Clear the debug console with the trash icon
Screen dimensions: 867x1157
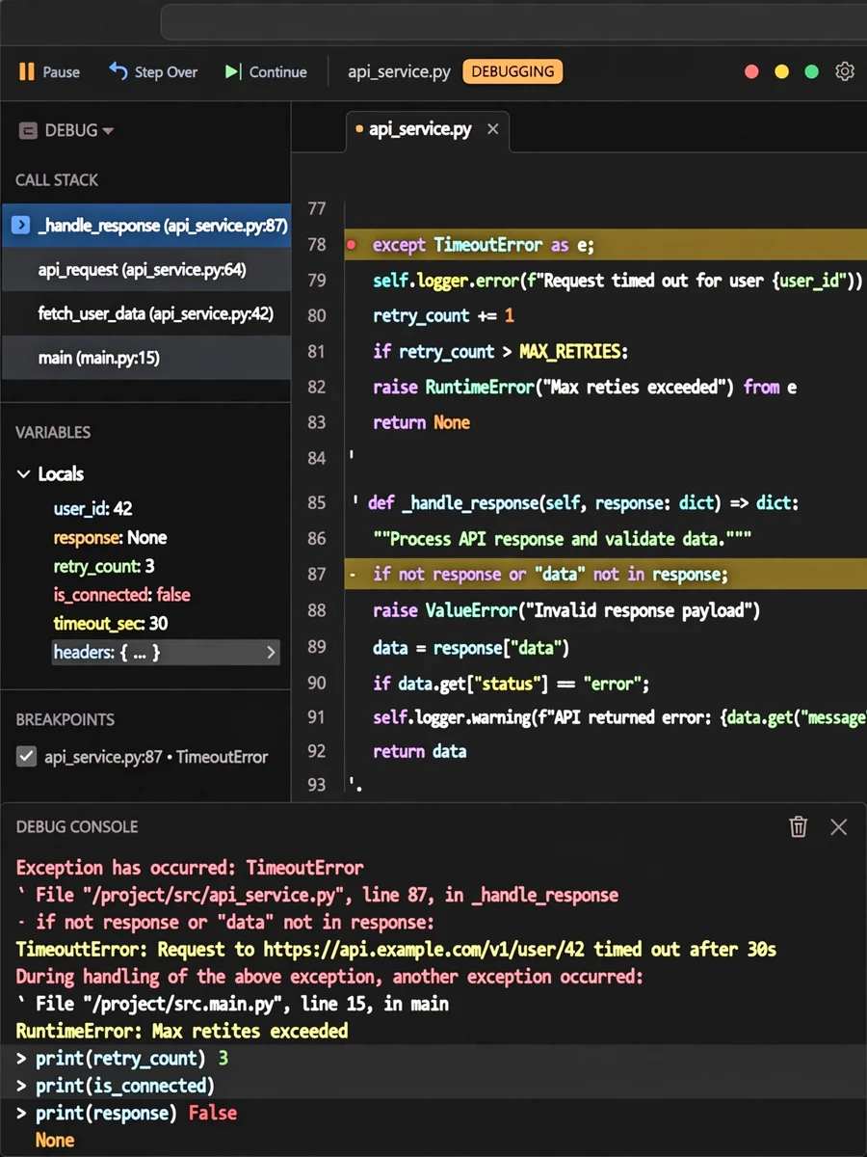point(798,826)
